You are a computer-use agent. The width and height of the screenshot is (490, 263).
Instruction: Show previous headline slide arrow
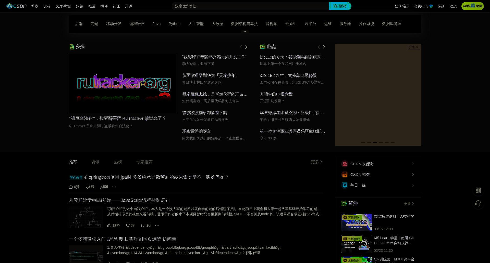241,47
